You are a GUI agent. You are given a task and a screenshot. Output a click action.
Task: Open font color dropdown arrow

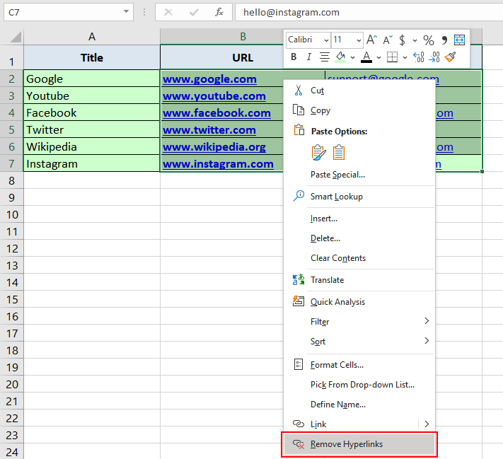[x=378, y=57]
